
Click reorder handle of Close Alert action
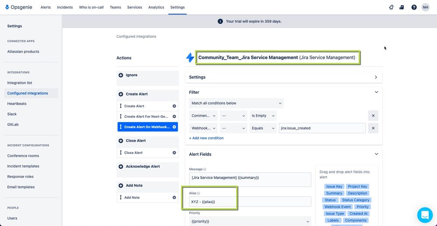(x=121, y=152)
